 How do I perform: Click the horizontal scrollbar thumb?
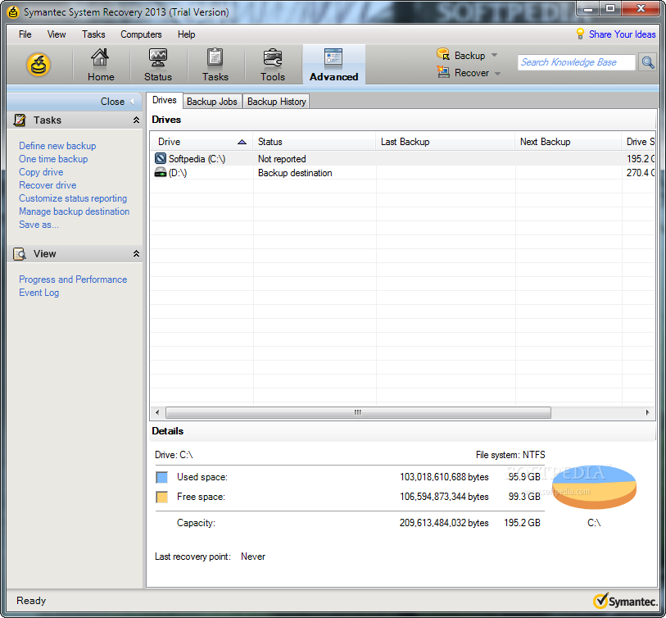(x=358, y=413)
